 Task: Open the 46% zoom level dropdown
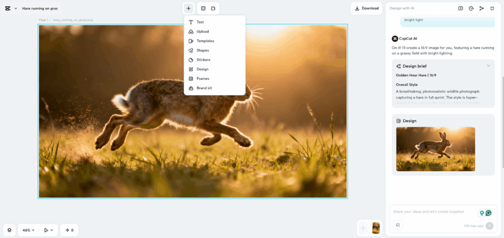(29, 230)
